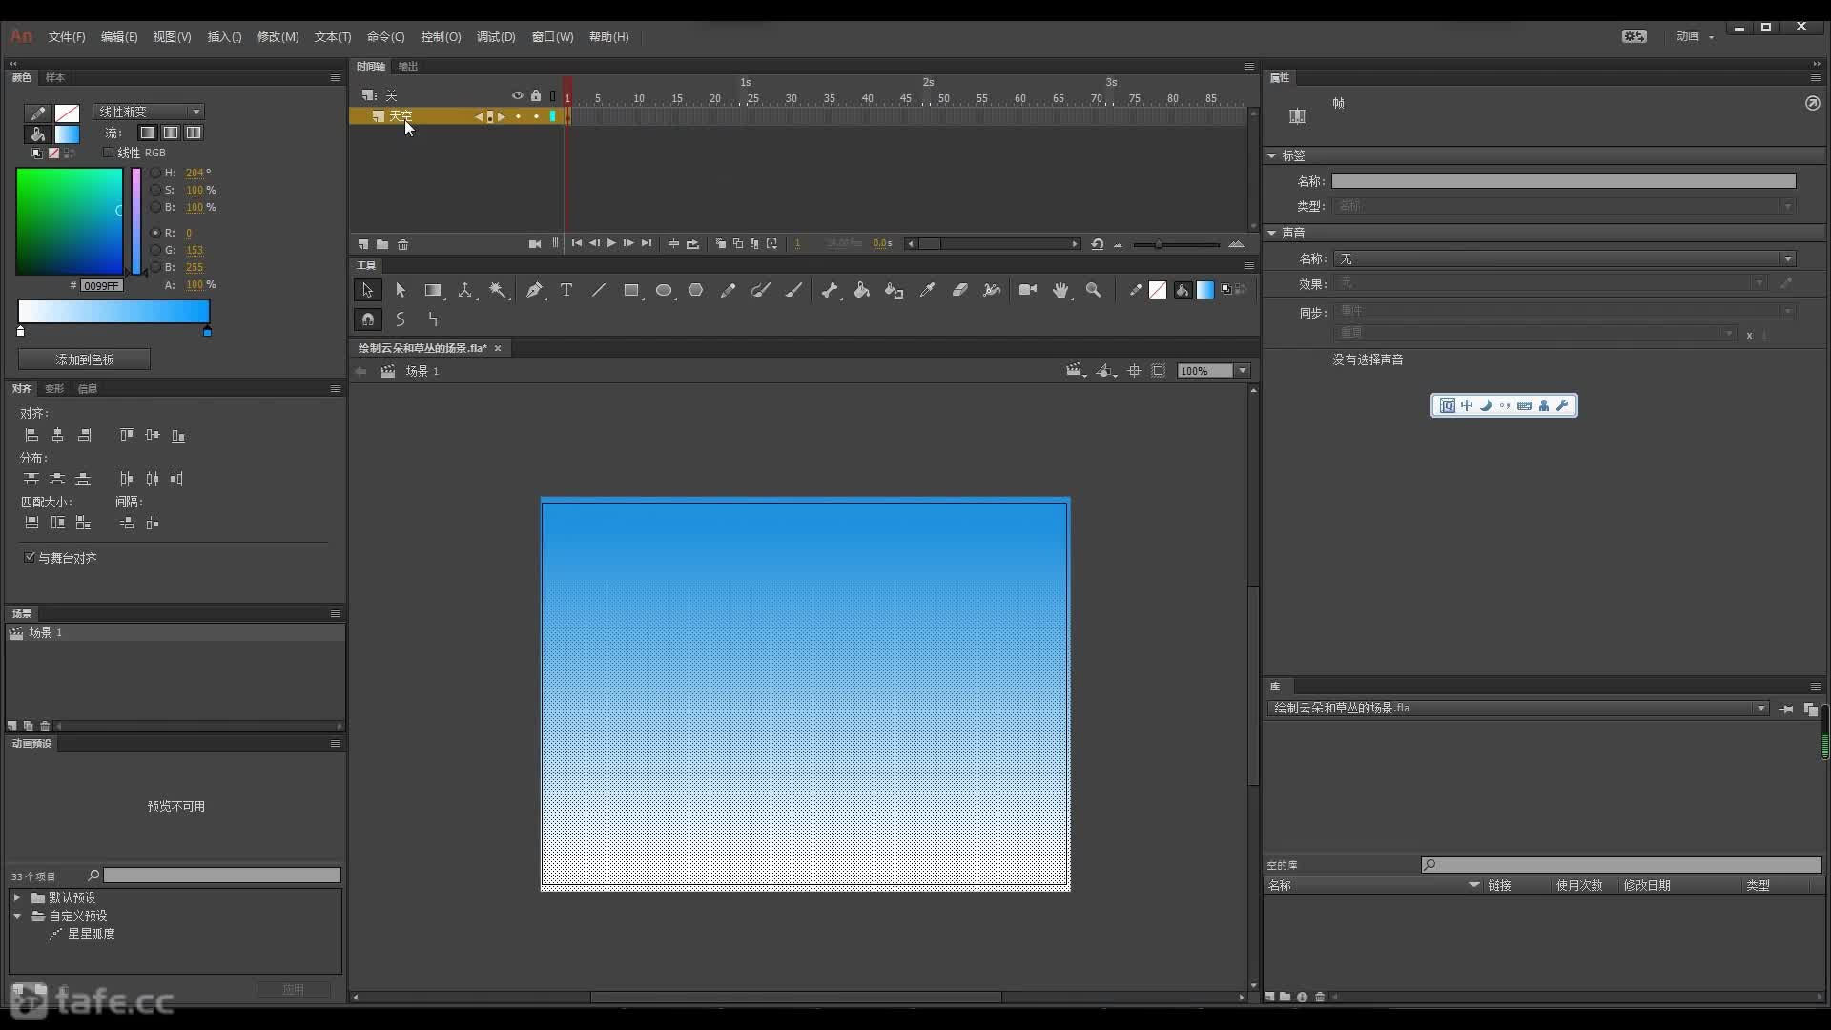Click the stroke color swatch in Color panel
Image resolution: width=1831 pixels, height=1030 pixels.
[67, 113]
